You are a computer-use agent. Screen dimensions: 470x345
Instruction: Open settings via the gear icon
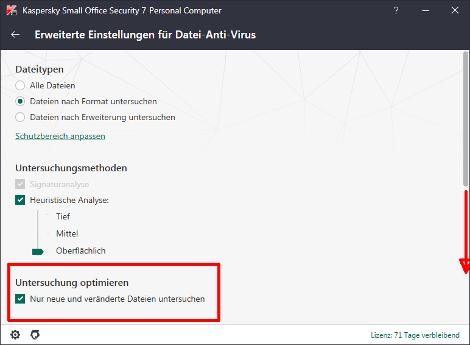coord(15,335)
